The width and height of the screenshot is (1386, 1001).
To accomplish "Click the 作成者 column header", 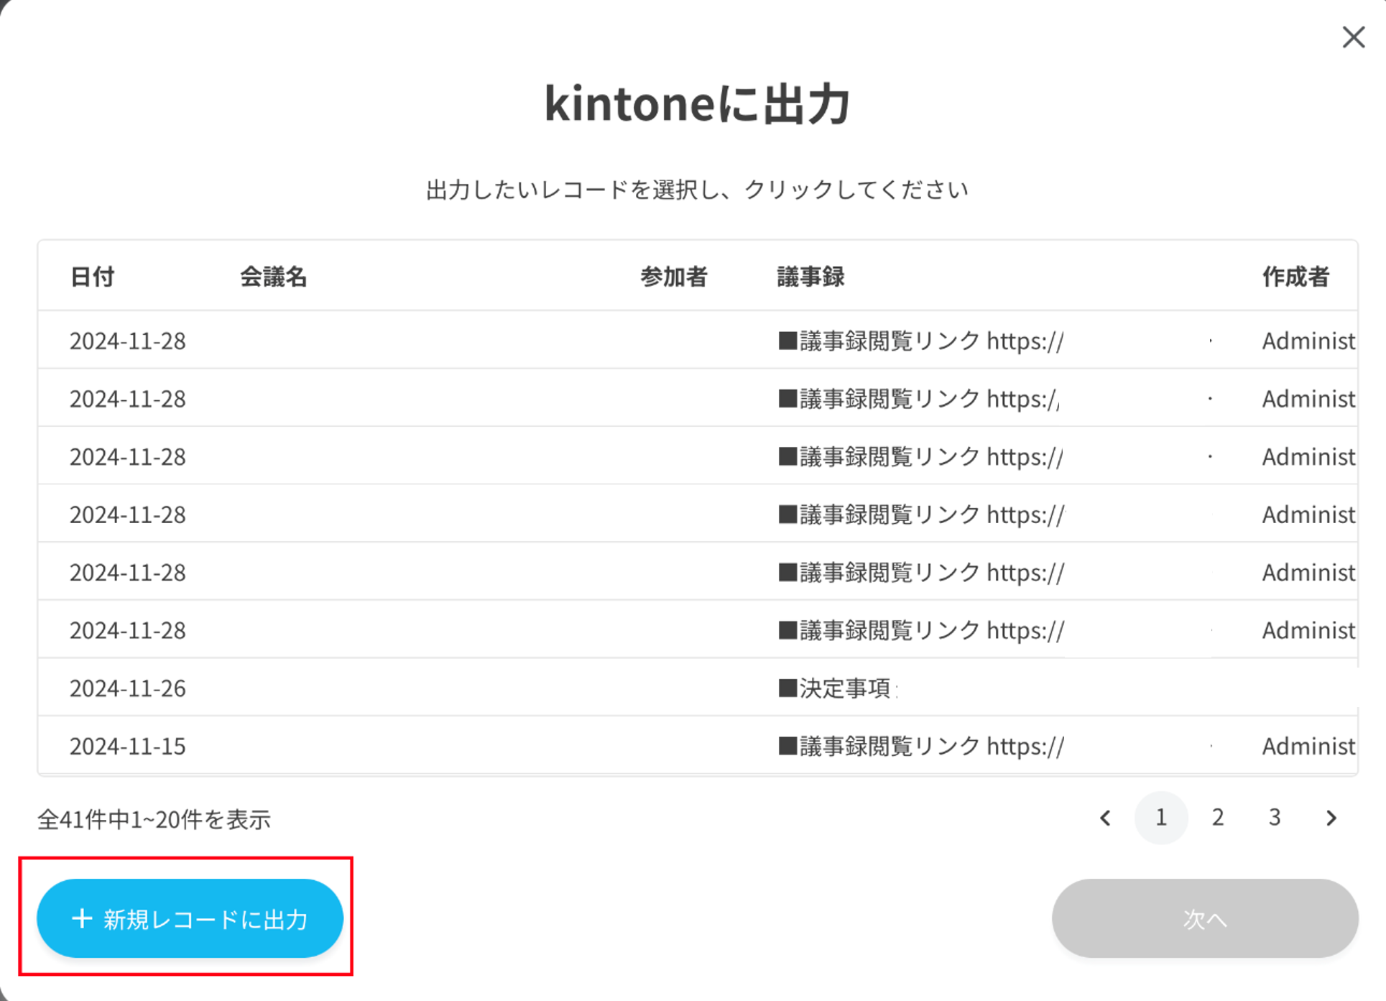I will [x=1296, y=277].
